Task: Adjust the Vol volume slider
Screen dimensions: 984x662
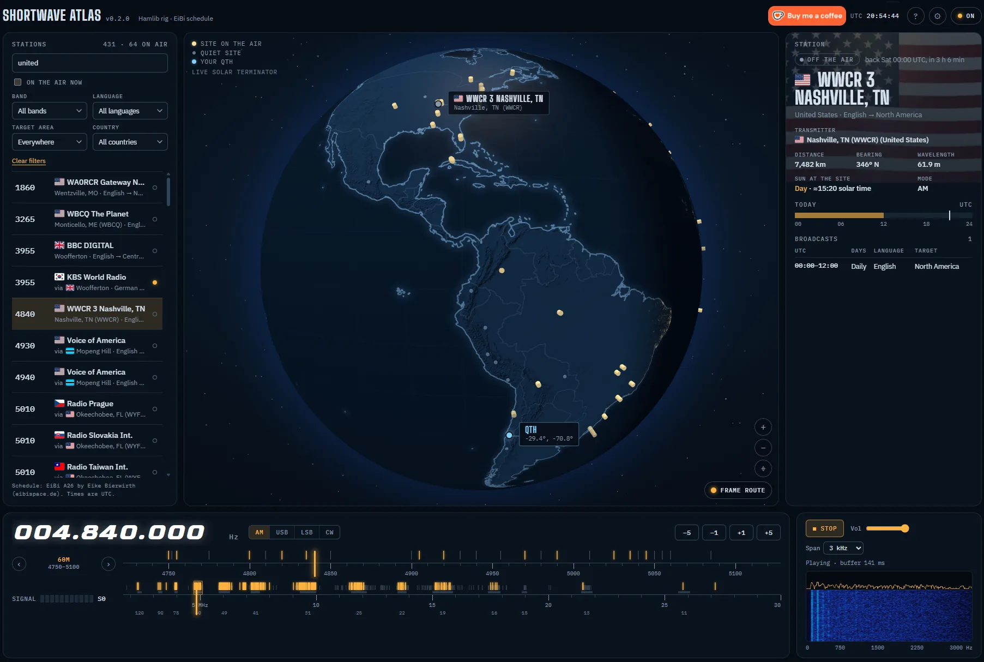Action: 887,528
